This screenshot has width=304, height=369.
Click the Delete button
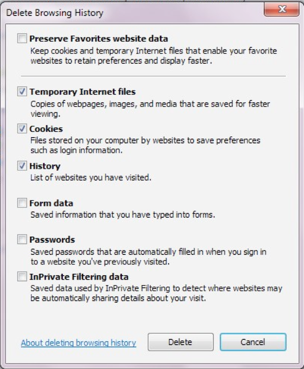(x=181, y=342)
